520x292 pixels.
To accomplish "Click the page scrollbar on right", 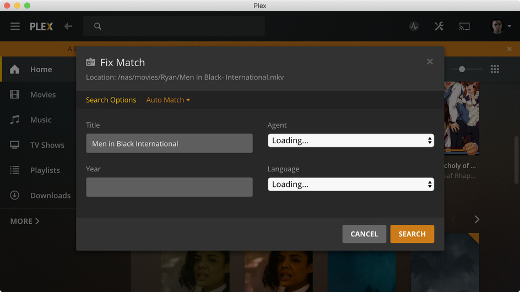I will tap(516, 160).
